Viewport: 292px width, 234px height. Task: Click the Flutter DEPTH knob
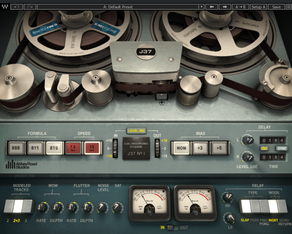pos(87,207)
